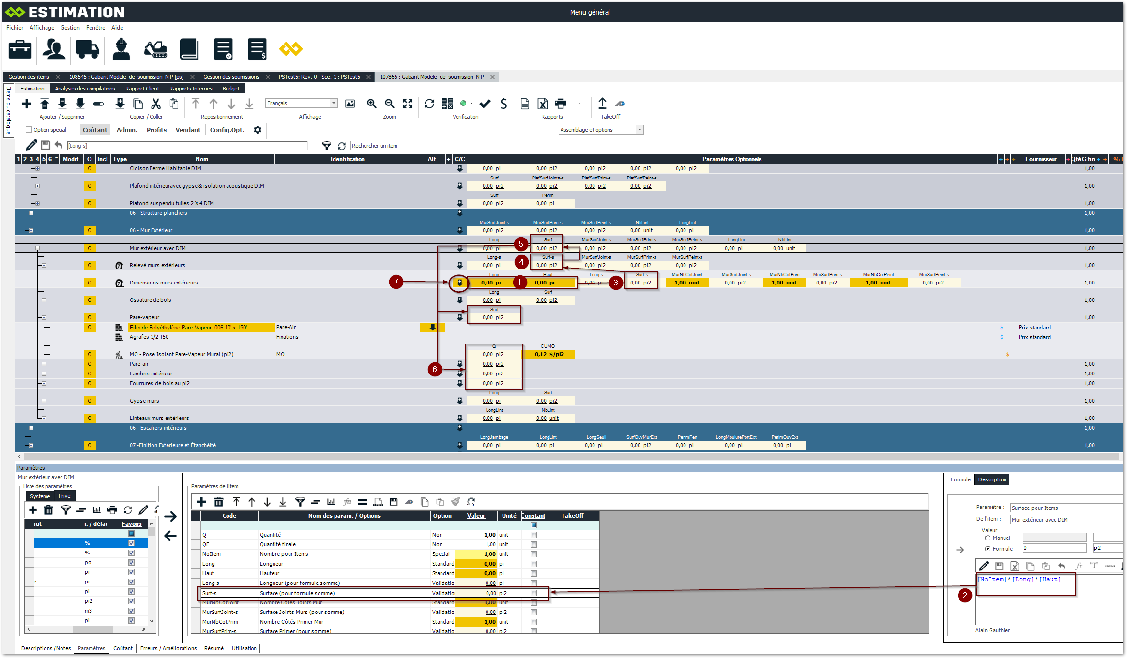
Task: Toggle Constant checkbox for Long row
Action: point(533,564)
